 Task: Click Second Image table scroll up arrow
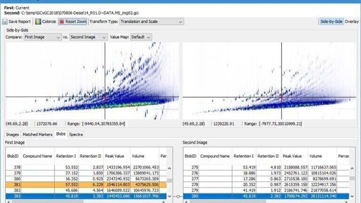click(x=352, y=168)
